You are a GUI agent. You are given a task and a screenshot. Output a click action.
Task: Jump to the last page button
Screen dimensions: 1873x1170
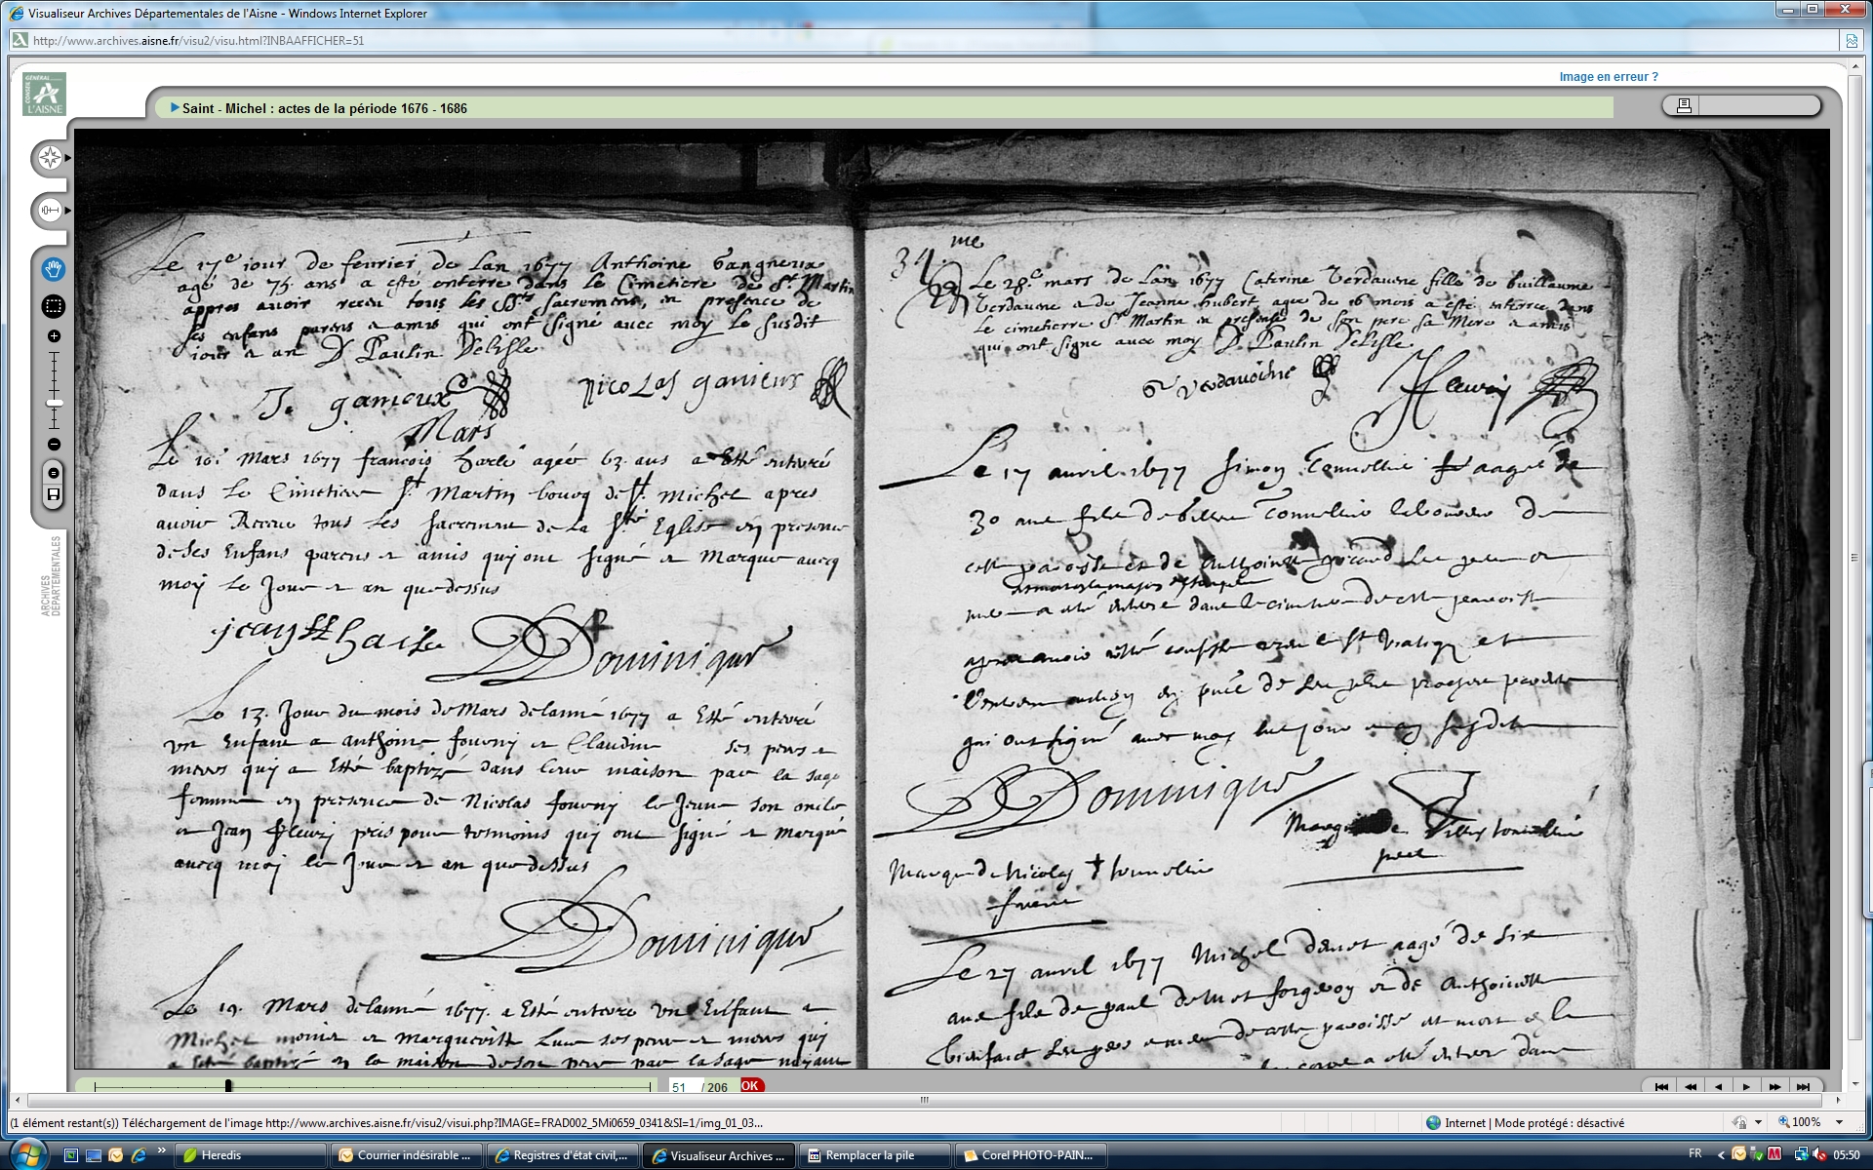click(x=1803, y=1086)
